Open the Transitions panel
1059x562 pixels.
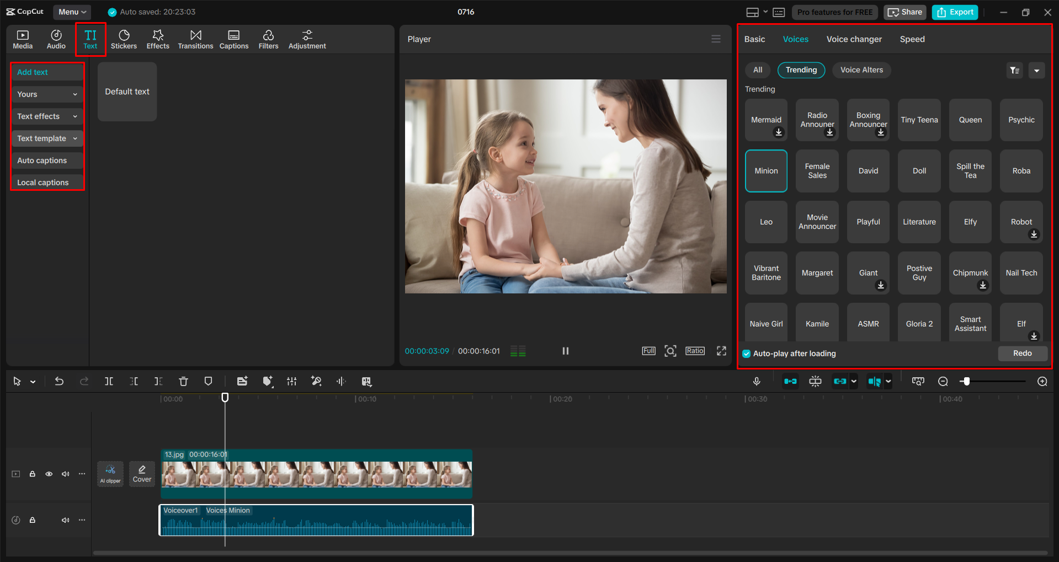tap(195, 39)
